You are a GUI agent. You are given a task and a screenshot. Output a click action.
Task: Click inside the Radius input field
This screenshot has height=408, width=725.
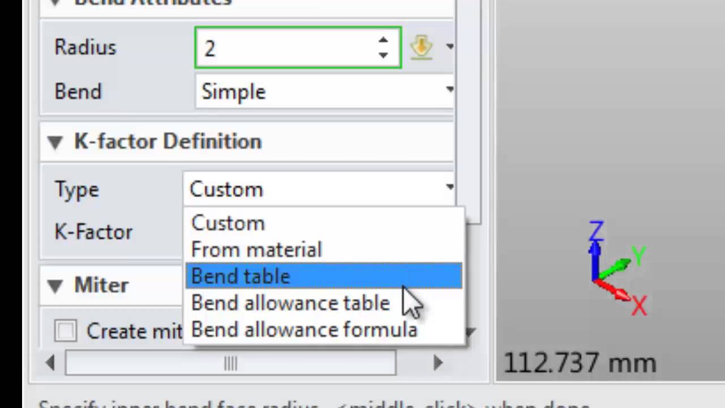[x=283, y=48]
